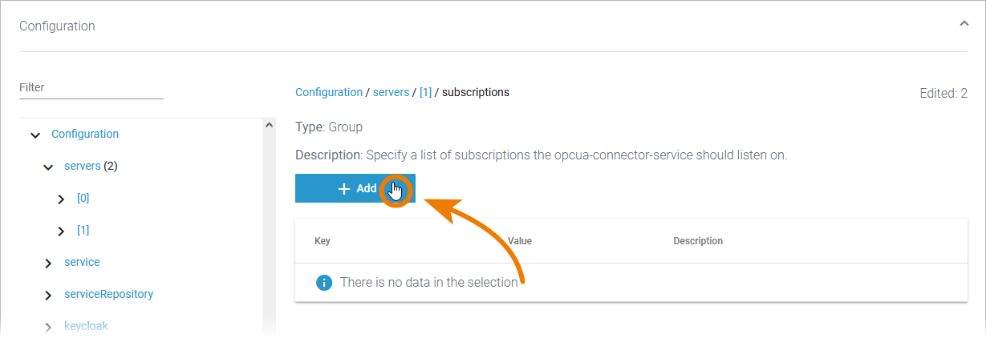Collapse the Configuration panel chevron
This screenshot has width=986, height=338.
pyautogui.click(x=964, y=24)
